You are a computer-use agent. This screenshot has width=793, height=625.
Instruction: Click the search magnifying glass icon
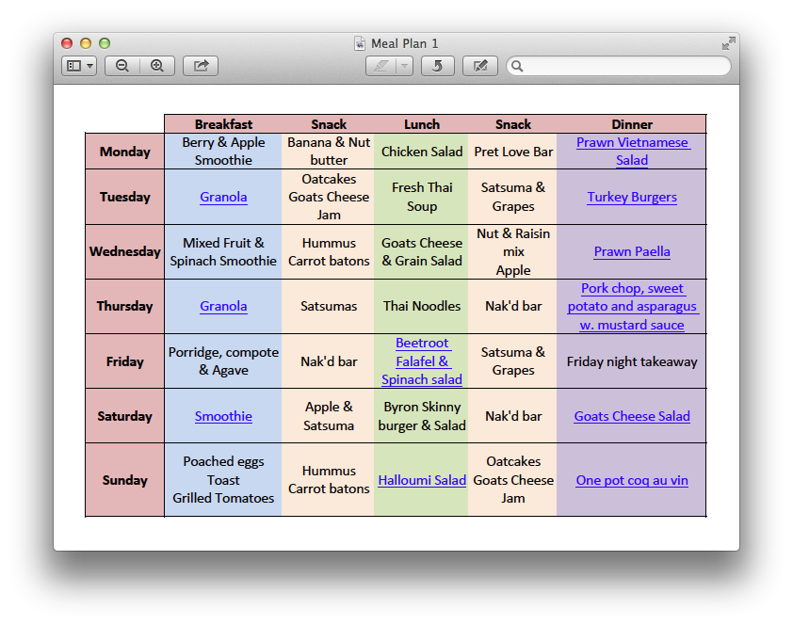pos(518,66)
